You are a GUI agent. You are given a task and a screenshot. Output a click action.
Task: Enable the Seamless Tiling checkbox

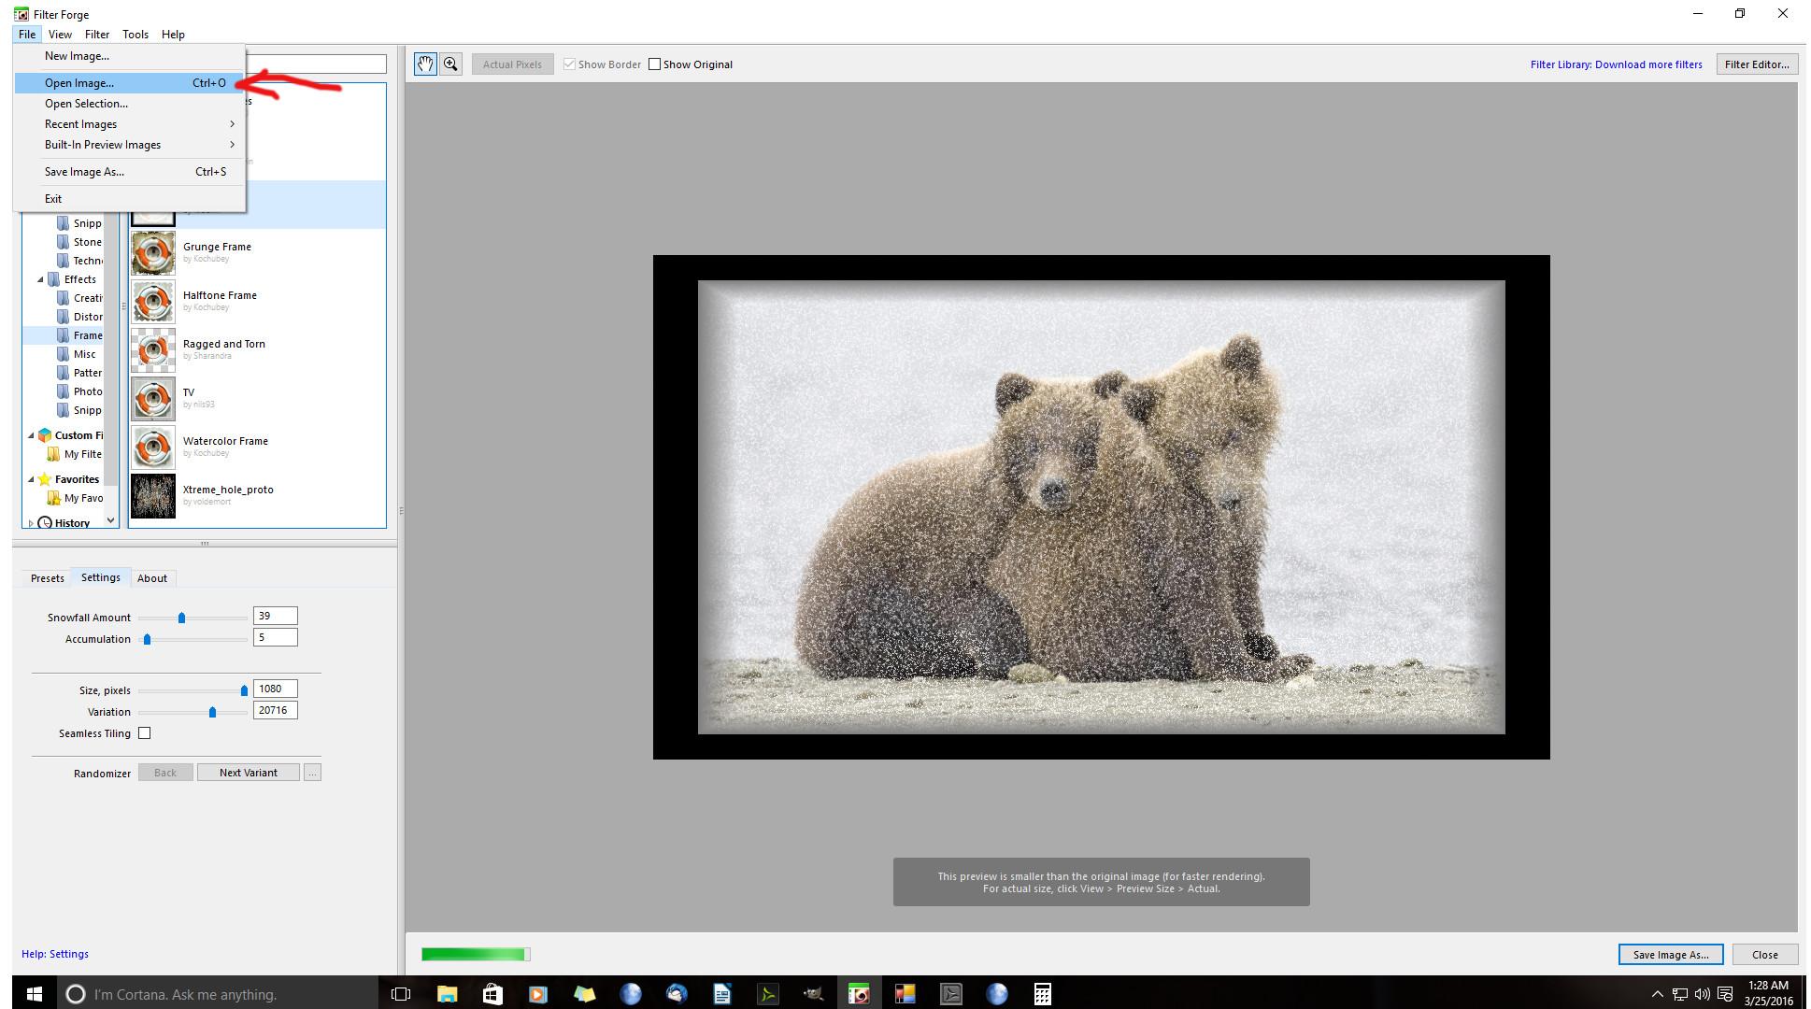(145, 733)
